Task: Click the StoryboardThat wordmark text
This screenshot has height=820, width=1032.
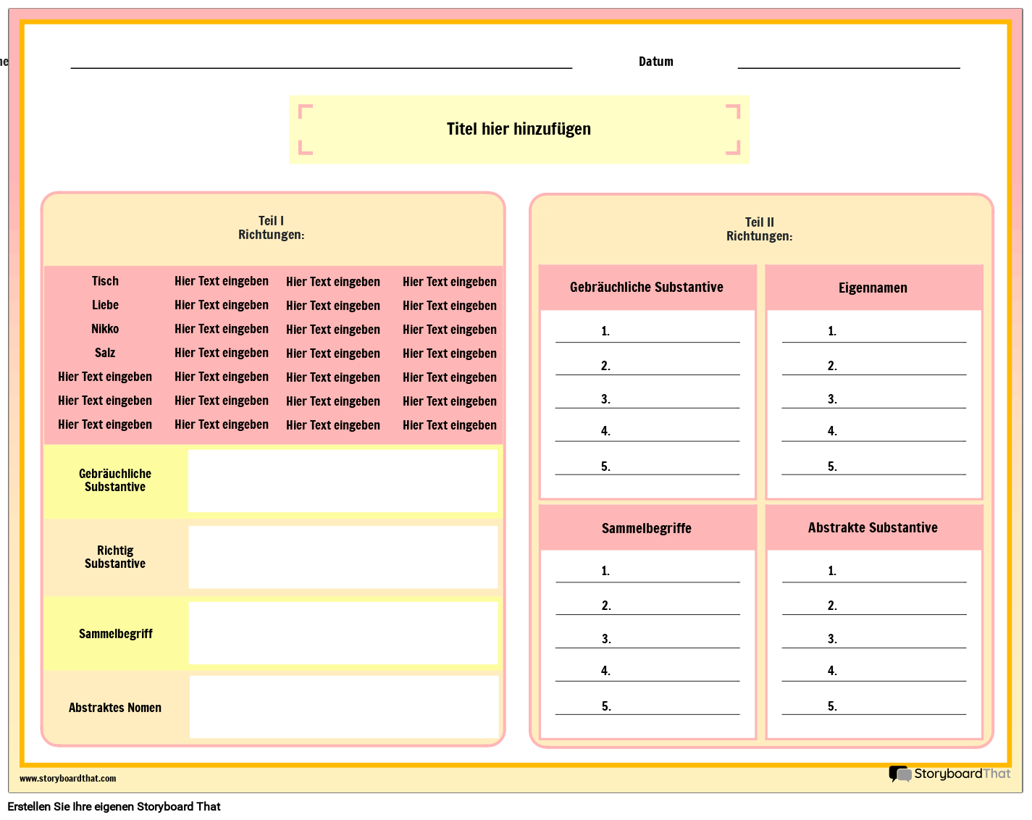Action: click(x=962, y=774)
